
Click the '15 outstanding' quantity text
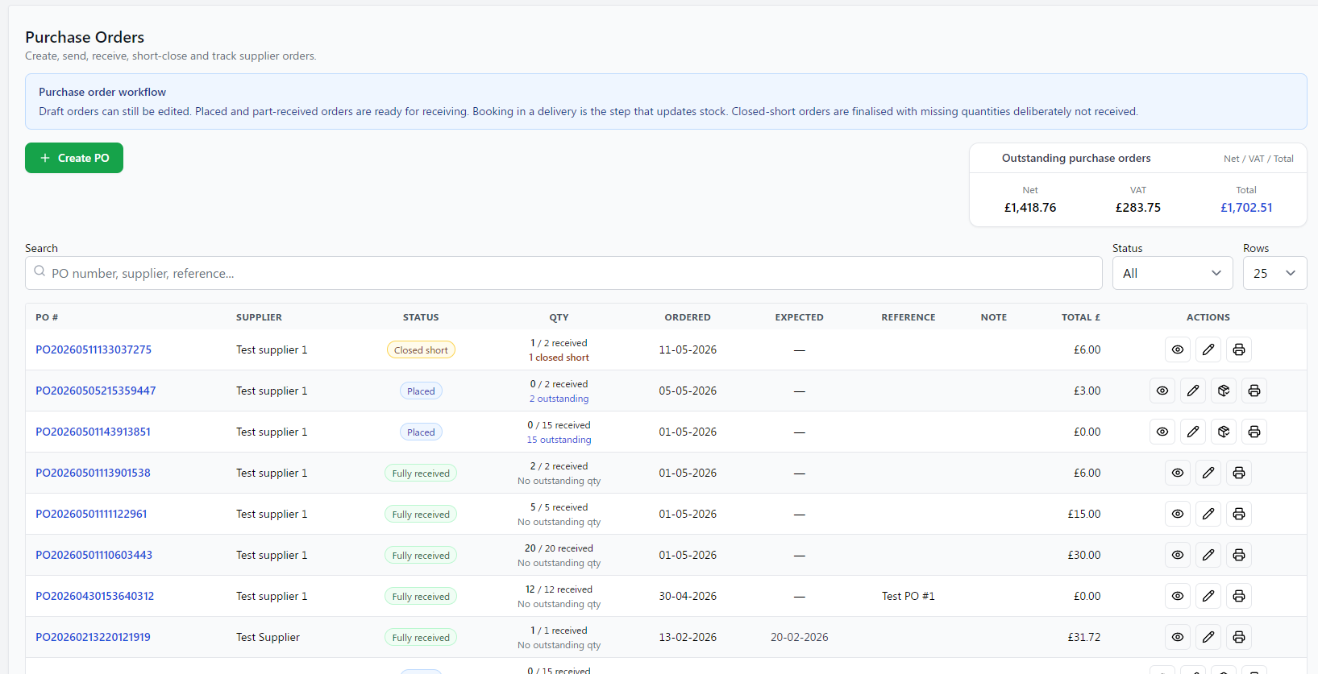click(x=559, y=440)
